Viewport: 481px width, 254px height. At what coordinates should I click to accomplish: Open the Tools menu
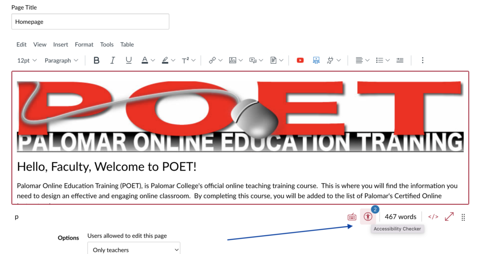[107, 45]
